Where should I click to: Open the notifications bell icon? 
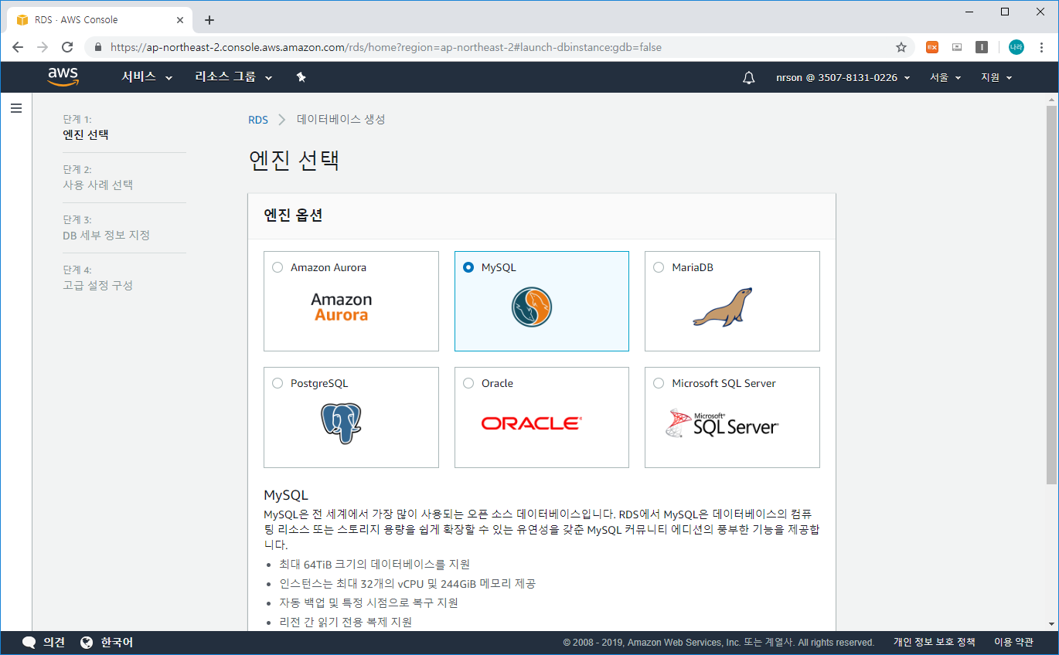point(748,77)
